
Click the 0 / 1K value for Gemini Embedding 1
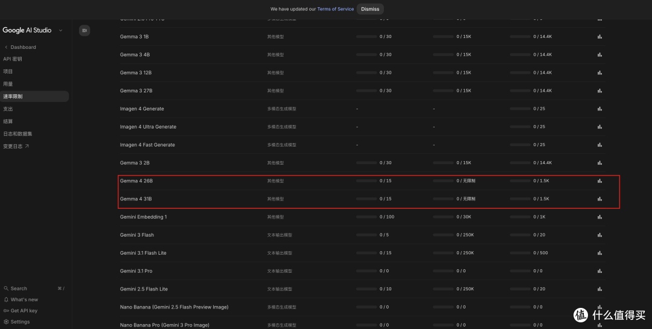point(539,217)
